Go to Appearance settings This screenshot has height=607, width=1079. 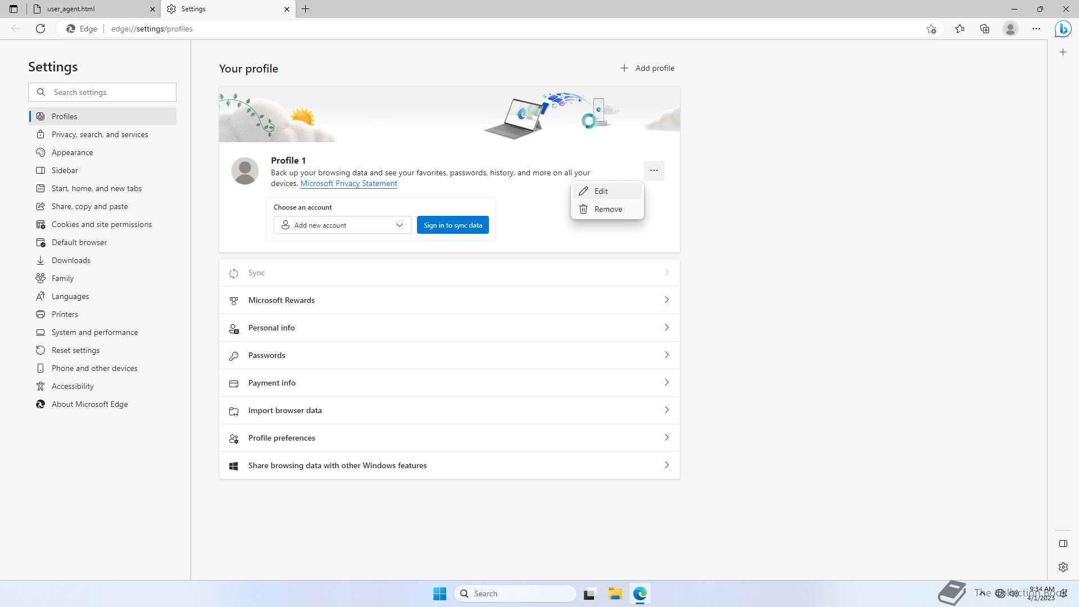(102, 152)
